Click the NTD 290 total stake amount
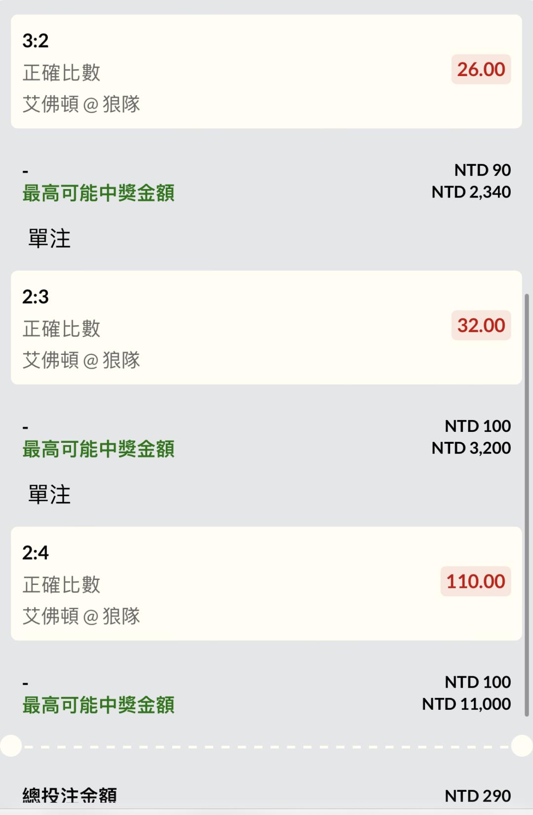This screenshot has width=533, height=815. tap(477, 796)
